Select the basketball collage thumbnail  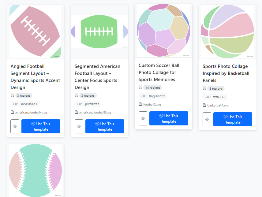(227, 31)
